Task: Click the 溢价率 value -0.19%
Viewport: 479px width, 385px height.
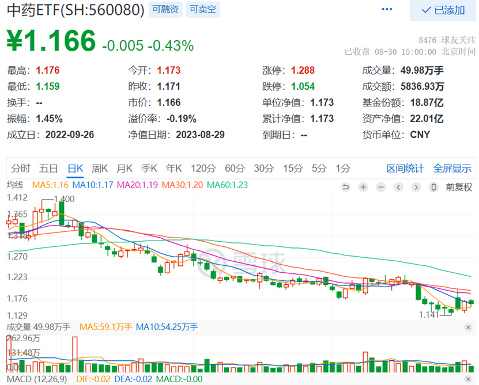Action: (182, 119)
